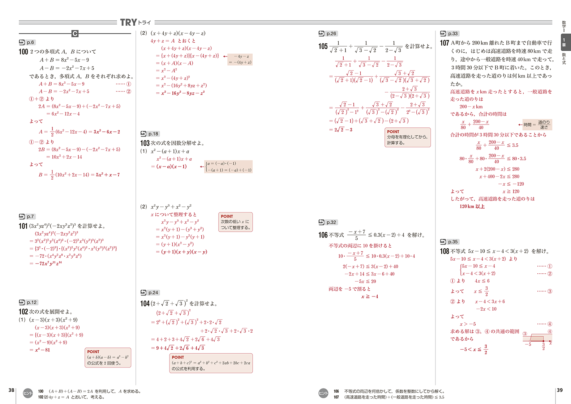571x404 pixels.
Task: Click problem number 108
Action: 445,251
